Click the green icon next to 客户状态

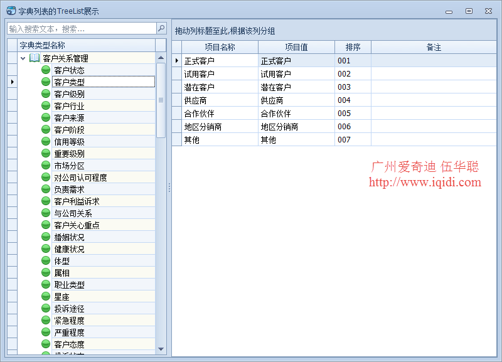click(x=46, y=70)
